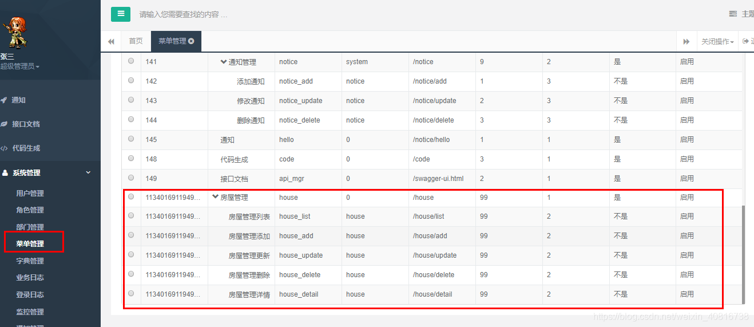Image resolution: width=754 pixels, height=327 pixels.
Task: Click the leaf icon beside 接口文档
Action: (x=4, y=124)
